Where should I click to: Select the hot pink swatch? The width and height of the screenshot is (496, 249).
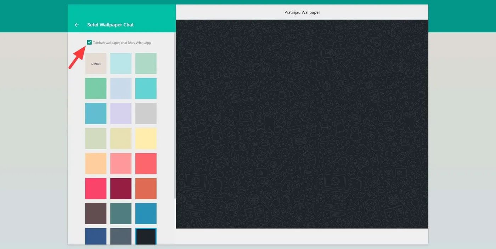tap(96, 189)
